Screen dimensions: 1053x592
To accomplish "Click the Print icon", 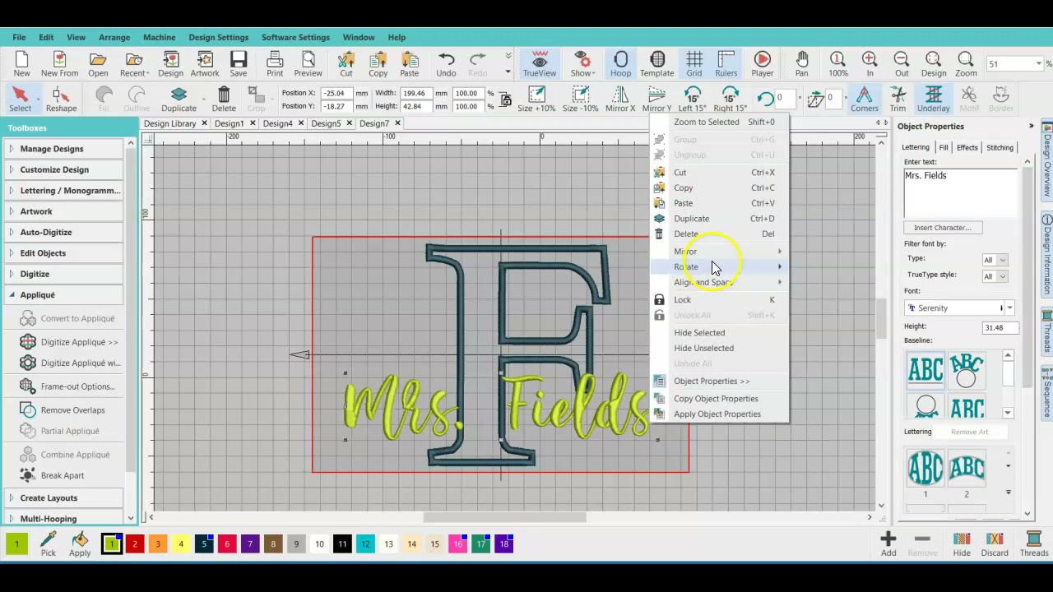I will tap(275, 64).
